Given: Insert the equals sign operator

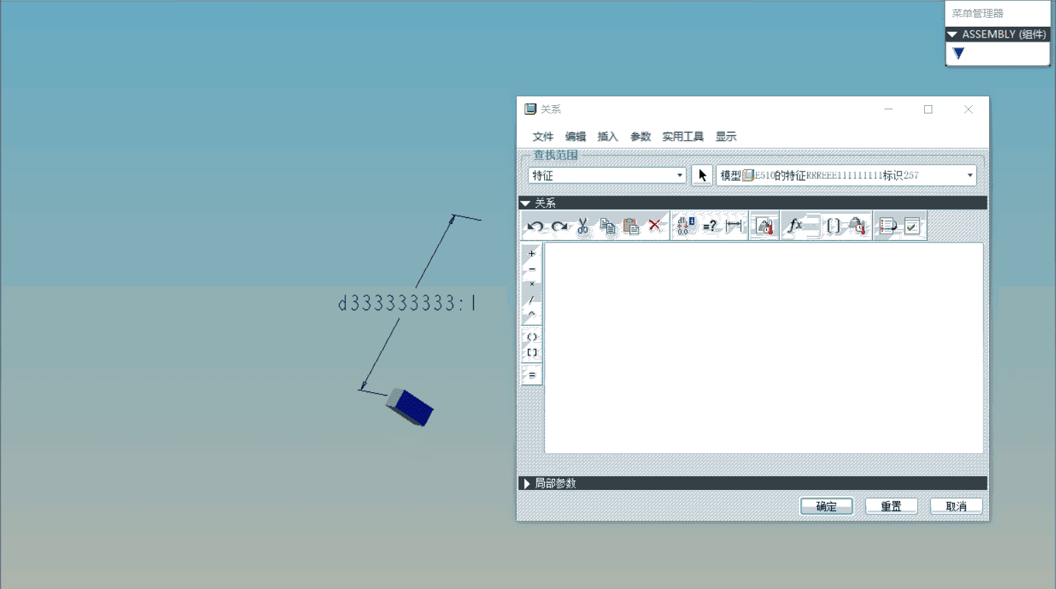Looking at the screenshot, I should [532, 375].
